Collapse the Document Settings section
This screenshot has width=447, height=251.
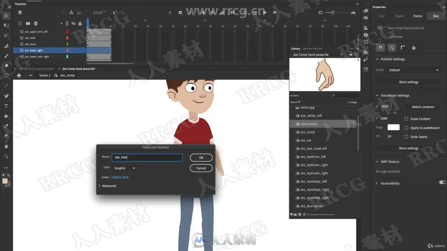(377, 96)
